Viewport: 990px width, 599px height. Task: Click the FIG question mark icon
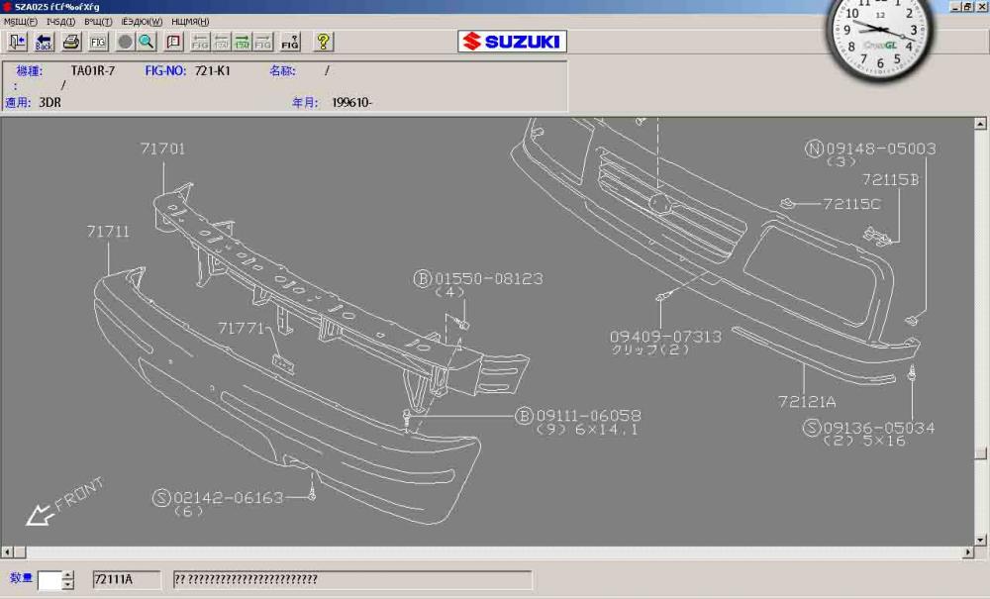290,42
